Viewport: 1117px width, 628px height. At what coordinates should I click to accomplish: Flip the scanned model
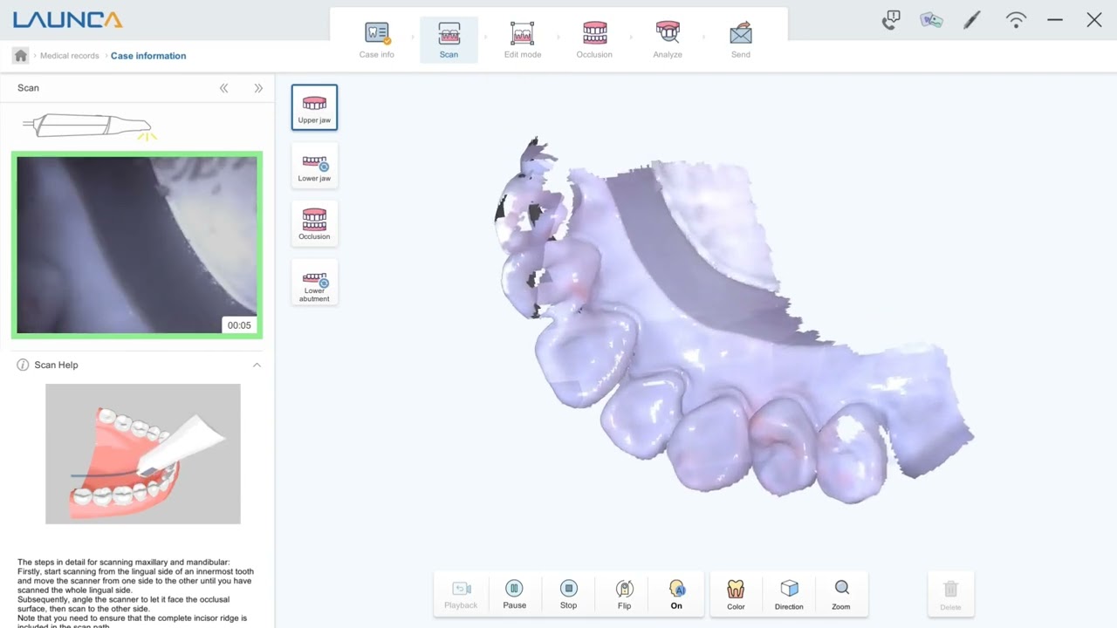coord(624,595)
